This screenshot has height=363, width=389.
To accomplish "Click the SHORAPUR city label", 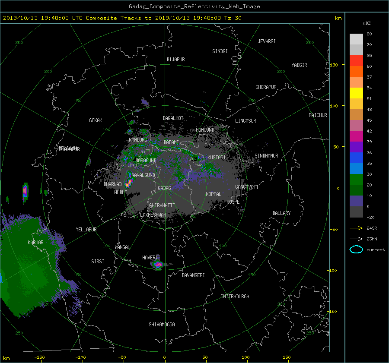I will point(266,87).
